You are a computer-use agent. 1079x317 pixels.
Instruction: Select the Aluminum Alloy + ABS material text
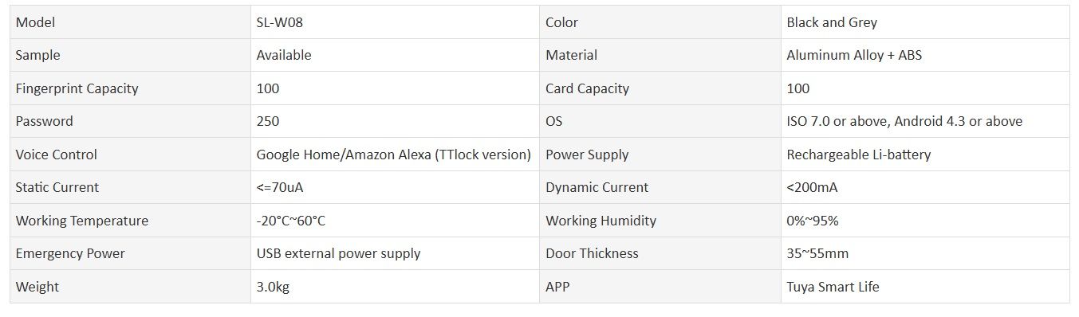854,55
